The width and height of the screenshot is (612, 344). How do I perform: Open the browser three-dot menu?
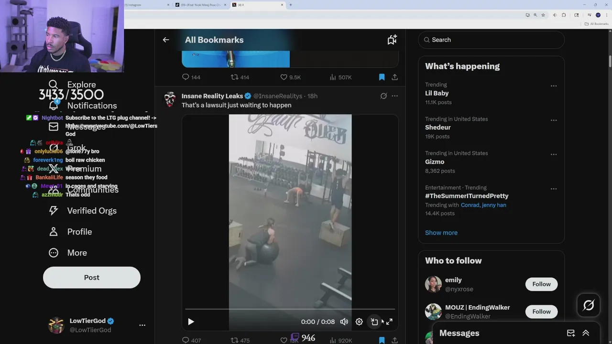606,15
